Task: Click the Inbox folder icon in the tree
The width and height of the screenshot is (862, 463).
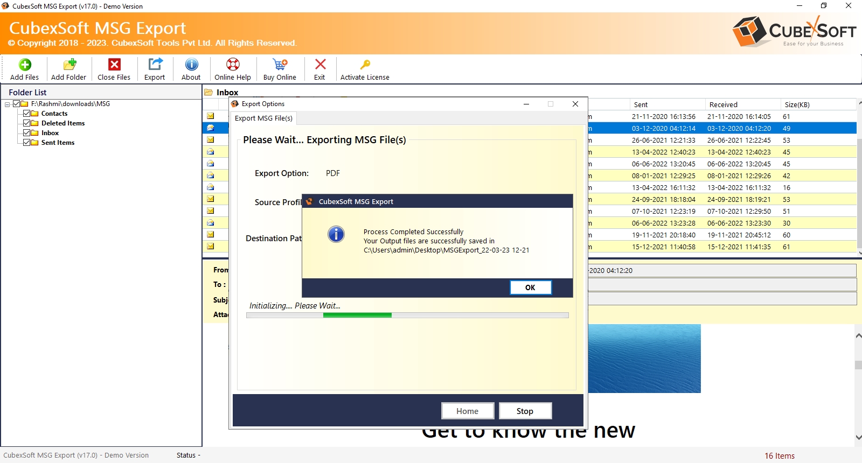Action: click(x=34, y=133)
